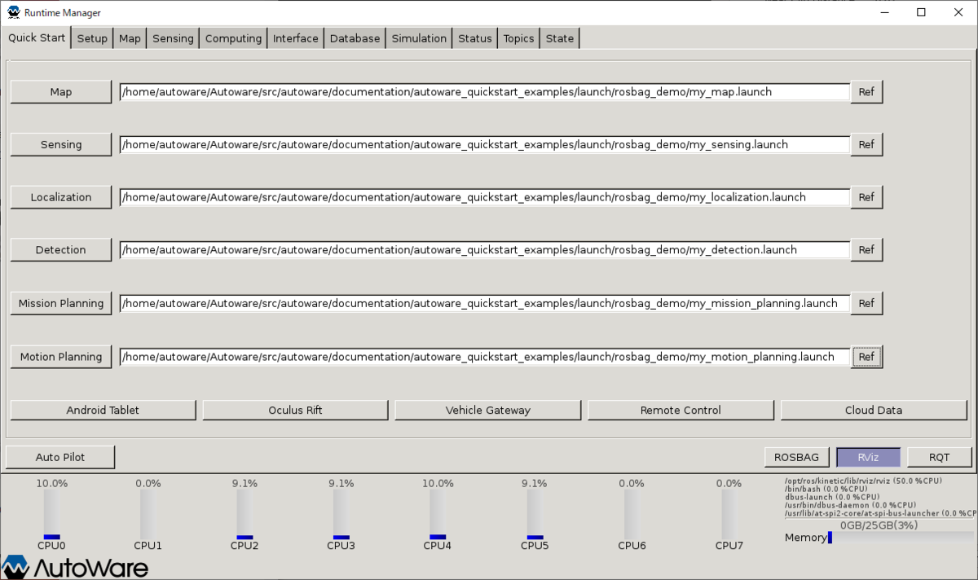Click the Runtime Manager title bar icon

click(13, 13)
